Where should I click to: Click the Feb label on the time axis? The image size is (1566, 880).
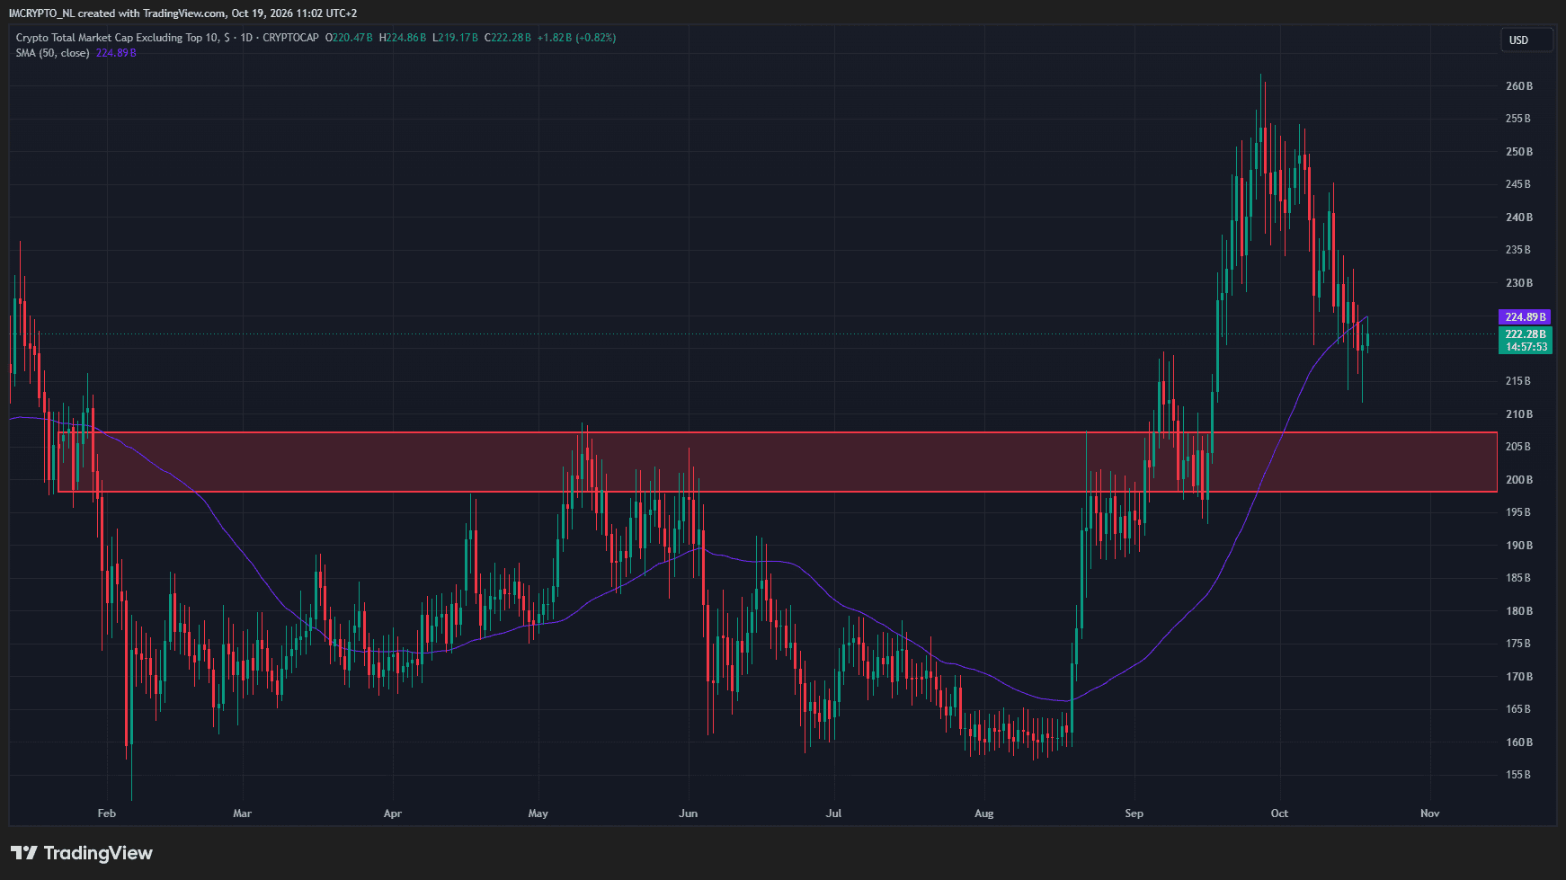[x=106, y=813]
